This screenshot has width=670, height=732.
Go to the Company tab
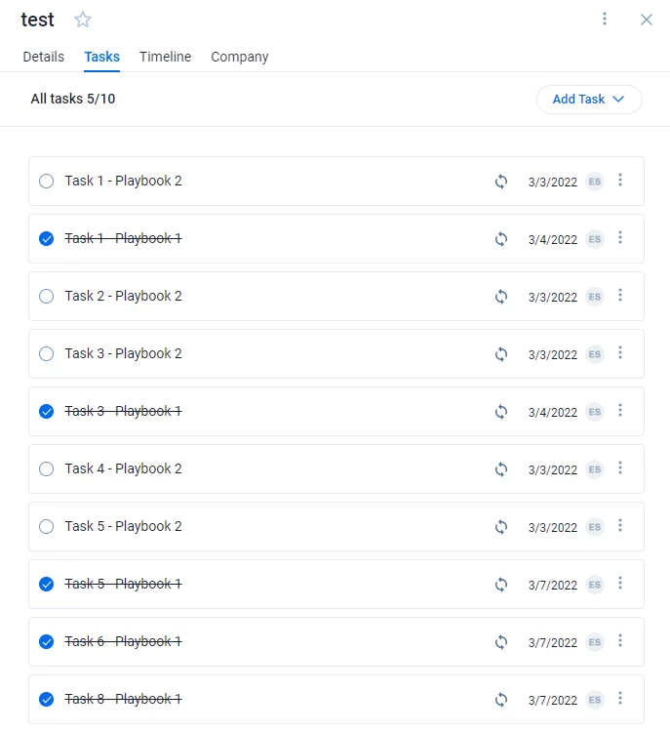click(239, 57)
